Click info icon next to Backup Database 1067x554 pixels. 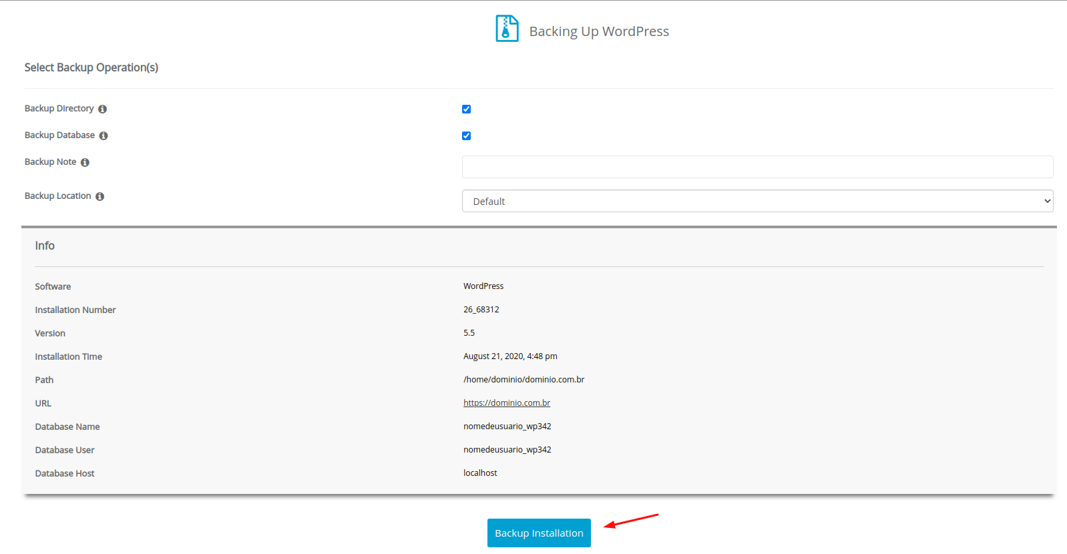[x=103, y=135]
